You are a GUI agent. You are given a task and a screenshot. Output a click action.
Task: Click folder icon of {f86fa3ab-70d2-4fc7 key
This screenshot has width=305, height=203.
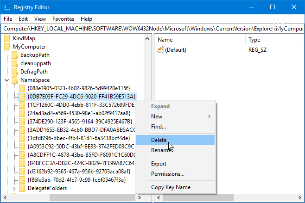pyautogui.click(x=22, y=180)
